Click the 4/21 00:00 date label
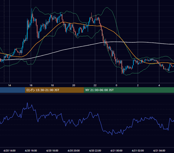 point(116,150)
